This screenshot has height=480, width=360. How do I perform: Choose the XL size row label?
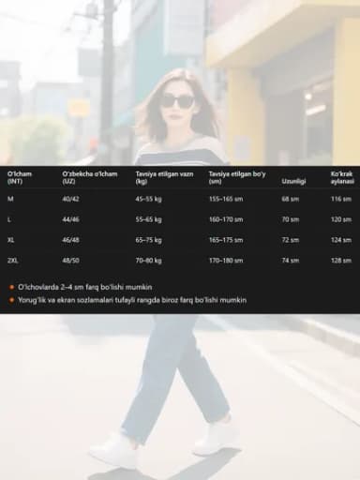(x=11, y=240)
